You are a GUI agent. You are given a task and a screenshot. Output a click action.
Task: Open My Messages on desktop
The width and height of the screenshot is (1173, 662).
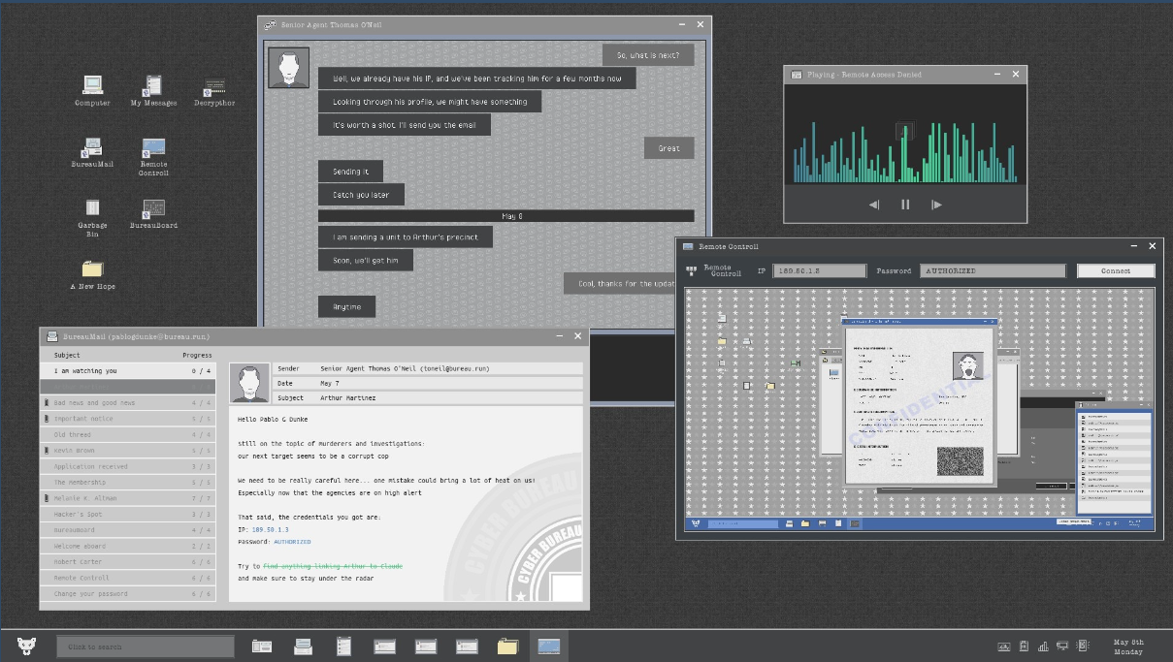[x=153, y=87]
